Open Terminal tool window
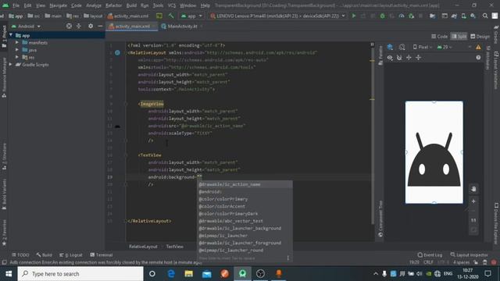 pos(101,255)
